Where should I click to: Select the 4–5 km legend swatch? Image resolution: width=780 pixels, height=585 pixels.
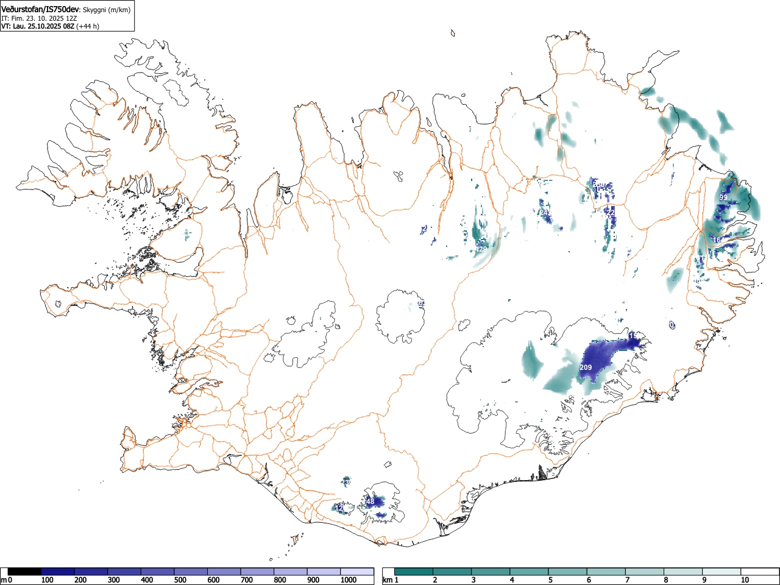(x=530, y=572)
